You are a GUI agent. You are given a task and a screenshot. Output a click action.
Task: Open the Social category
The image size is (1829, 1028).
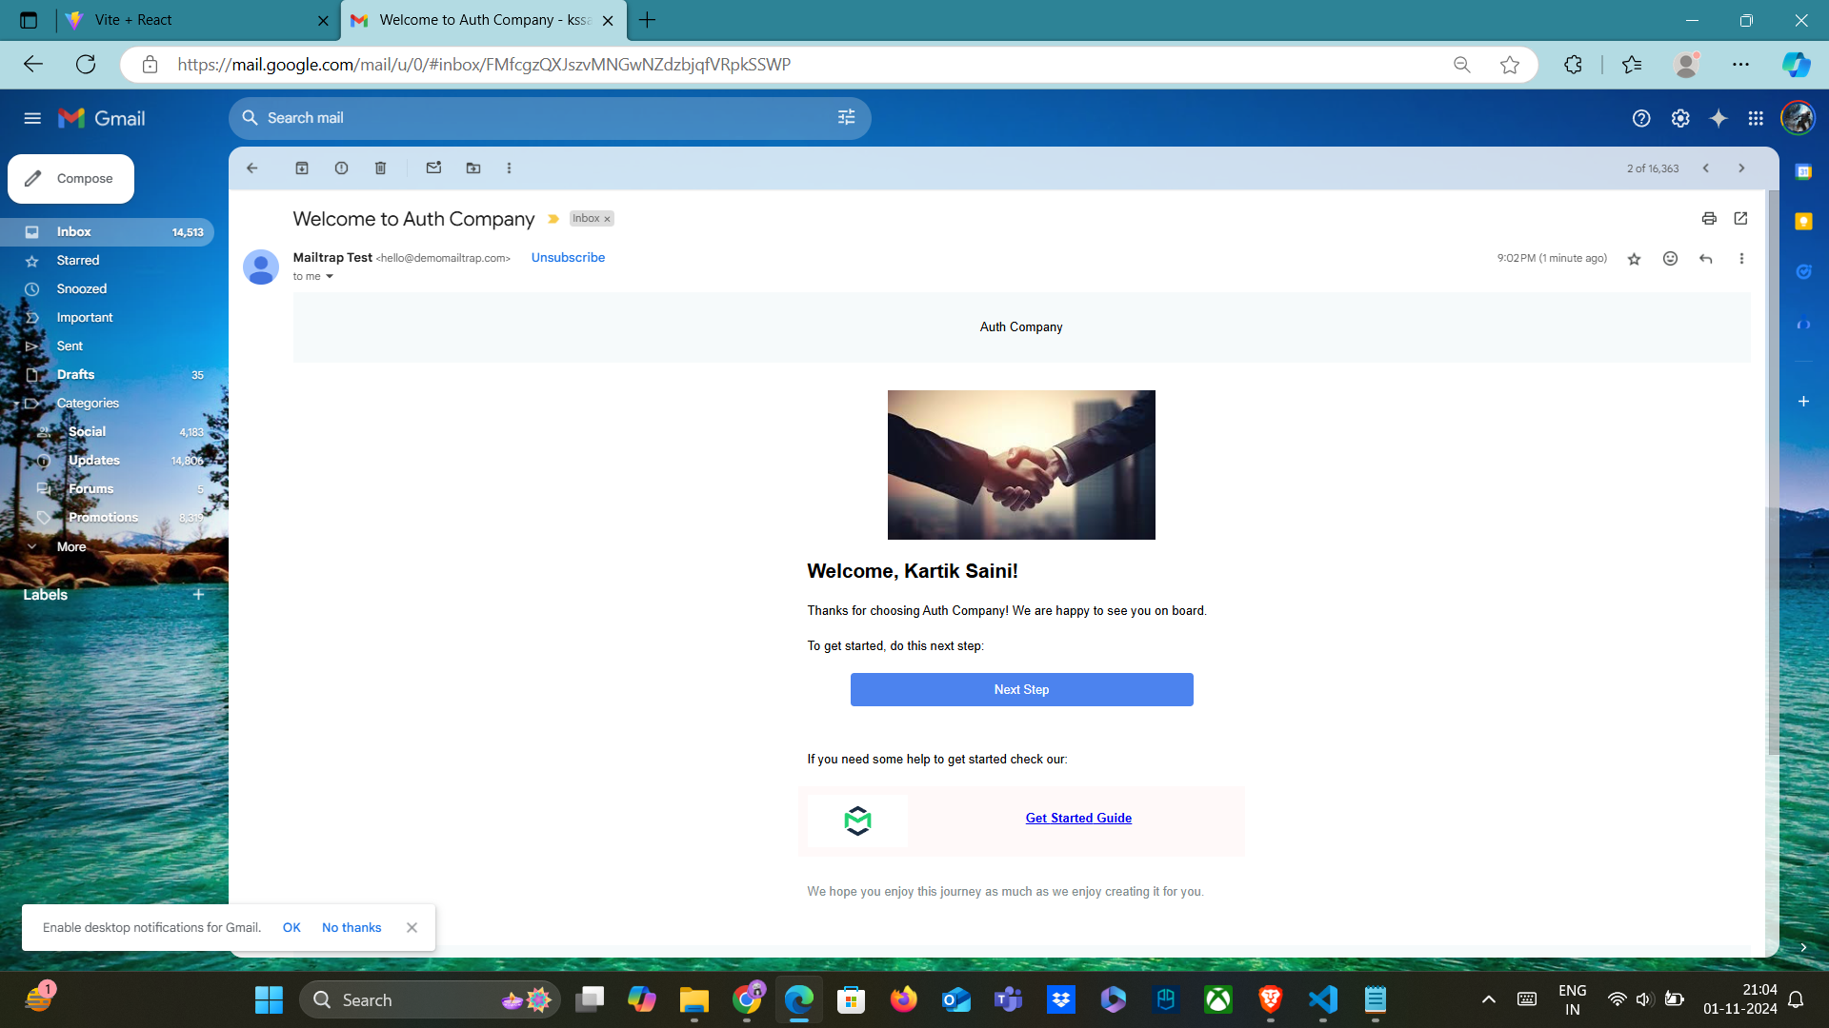[107, 432]
